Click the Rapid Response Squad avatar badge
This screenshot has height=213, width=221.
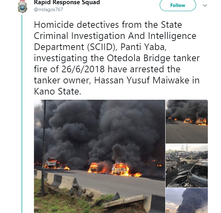23,6
